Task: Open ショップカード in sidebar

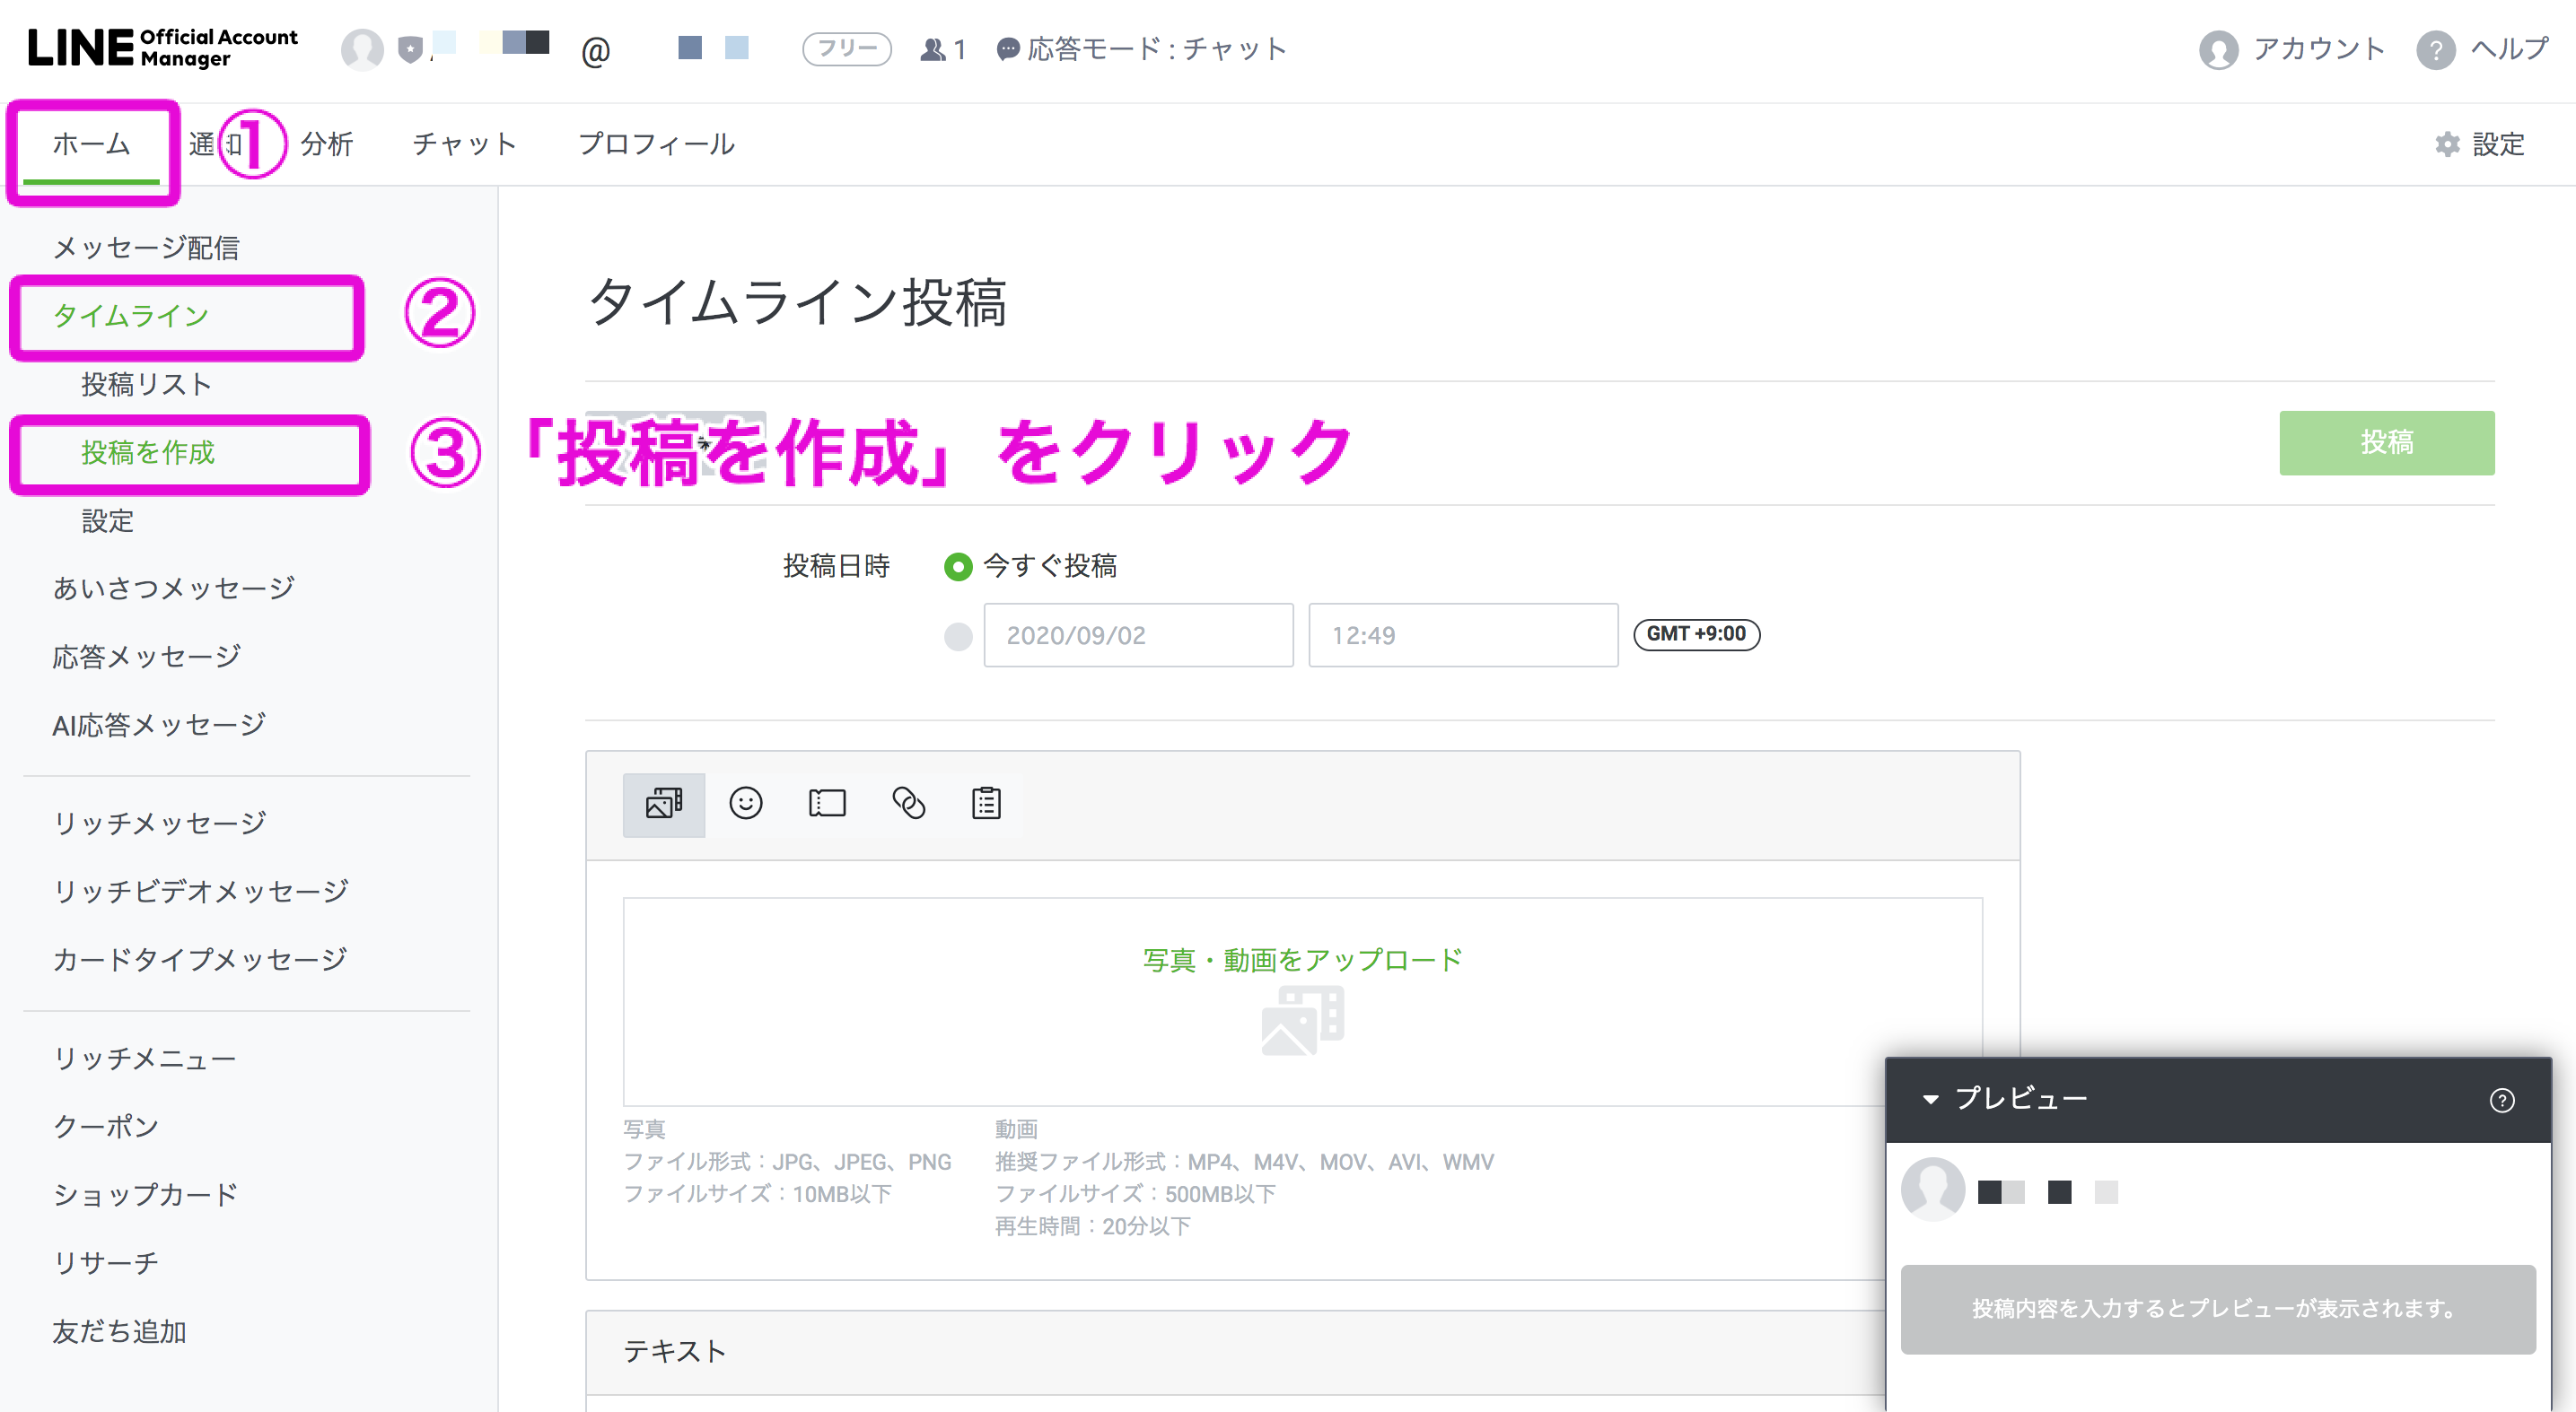Action: coord(145,1194)
